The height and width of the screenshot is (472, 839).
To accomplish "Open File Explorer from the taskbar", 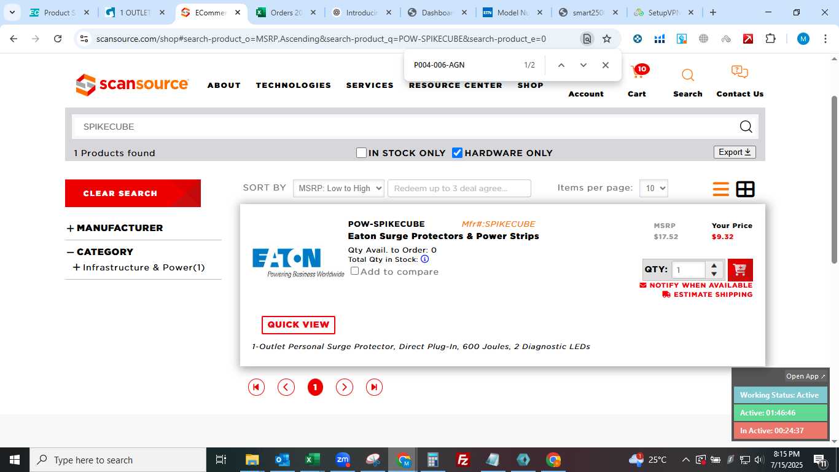I will coord(252,460).
